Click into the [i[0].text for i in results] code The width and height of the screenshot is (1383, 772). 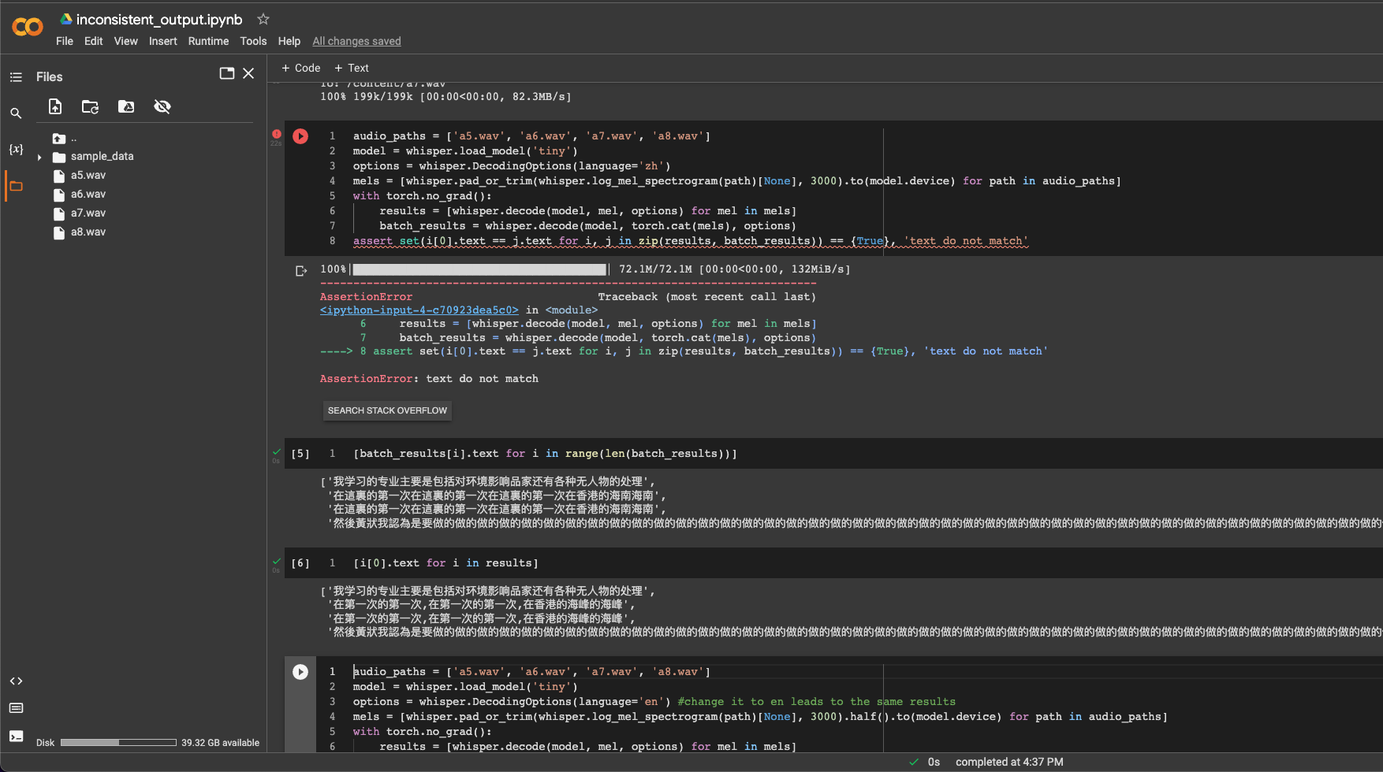(445, 563)
